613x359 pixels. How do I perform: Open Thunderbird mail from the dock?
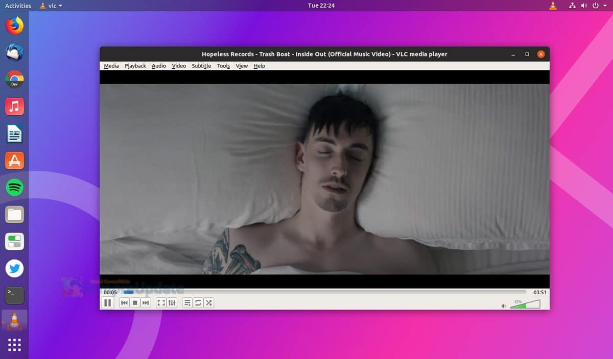(x=14, y=53)
